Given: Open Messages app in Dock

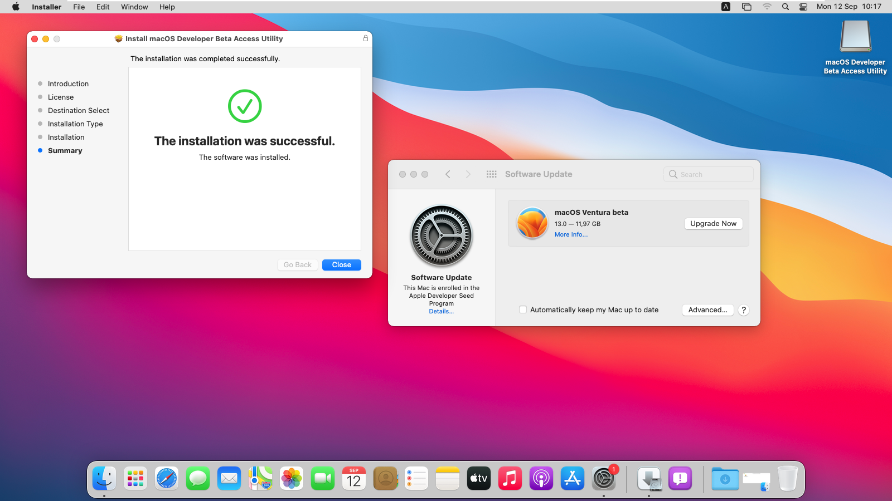Looking at the screenshot, I should pos(198,478).
